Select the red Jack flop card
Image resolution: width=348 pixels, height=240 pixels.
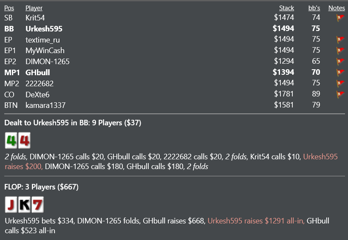11,204
